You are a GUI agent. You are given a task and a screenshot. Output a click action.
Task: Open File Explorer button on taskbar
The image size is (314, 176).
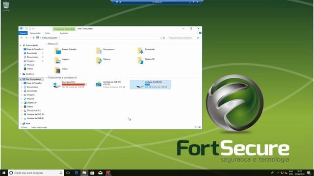pyautogui.click(x=84, y=173)
